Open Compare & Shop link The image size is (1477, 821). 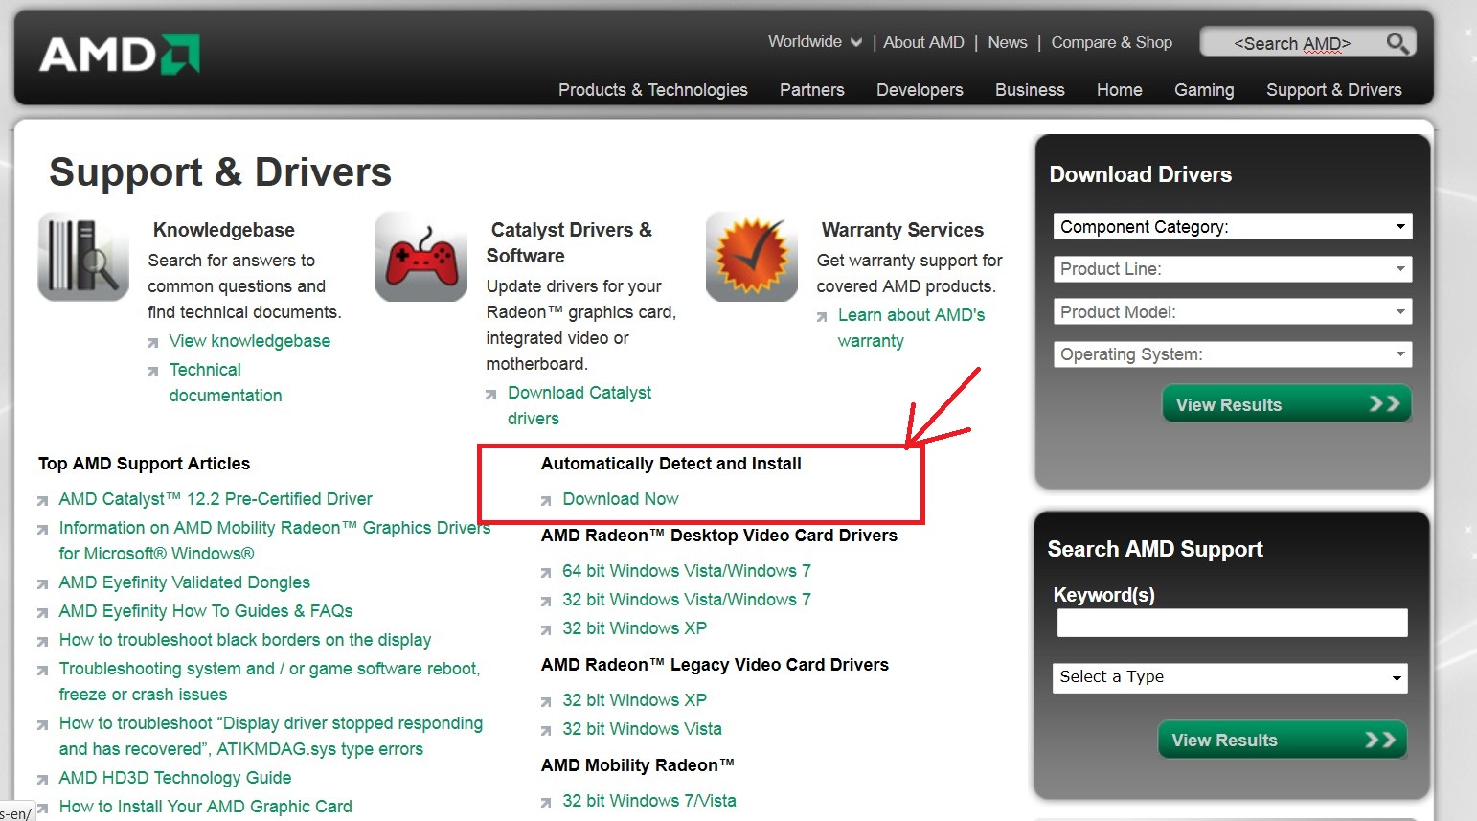[x=1112, y=42]
